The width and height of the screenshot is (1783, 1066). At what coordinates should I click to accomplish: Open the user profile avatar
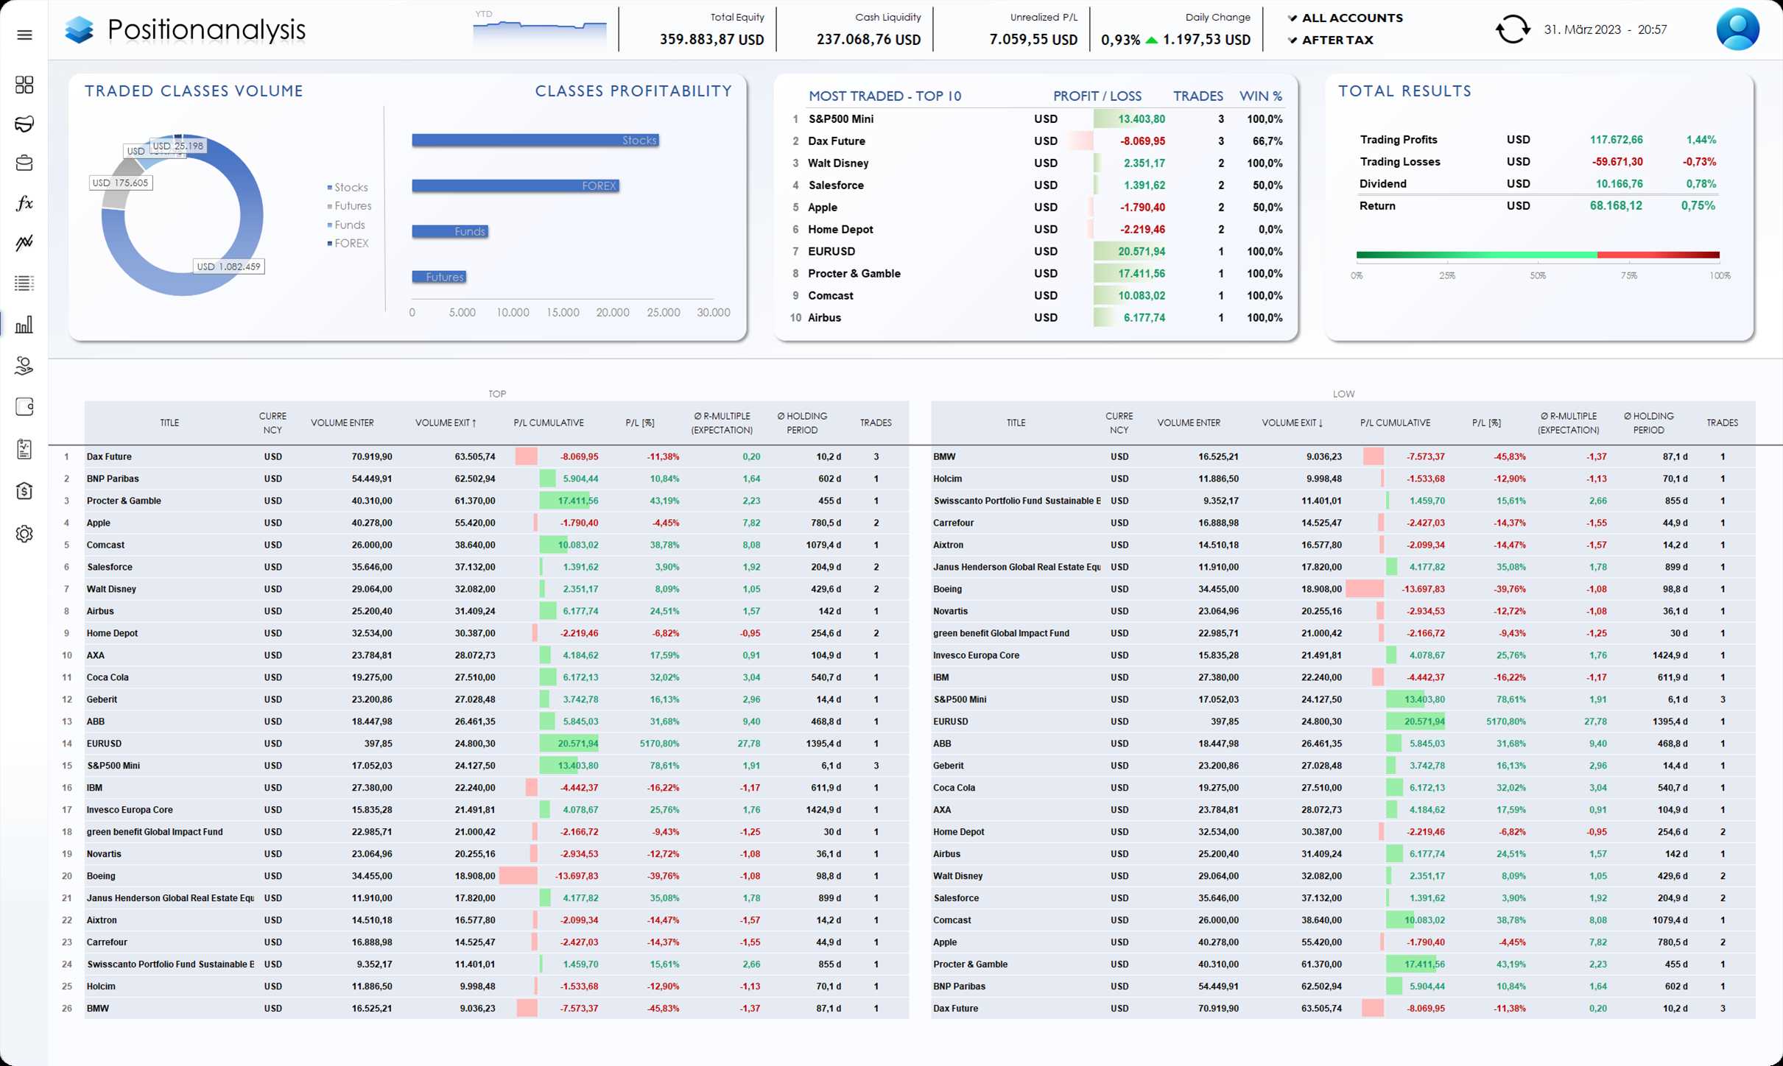click(1737, 29)
